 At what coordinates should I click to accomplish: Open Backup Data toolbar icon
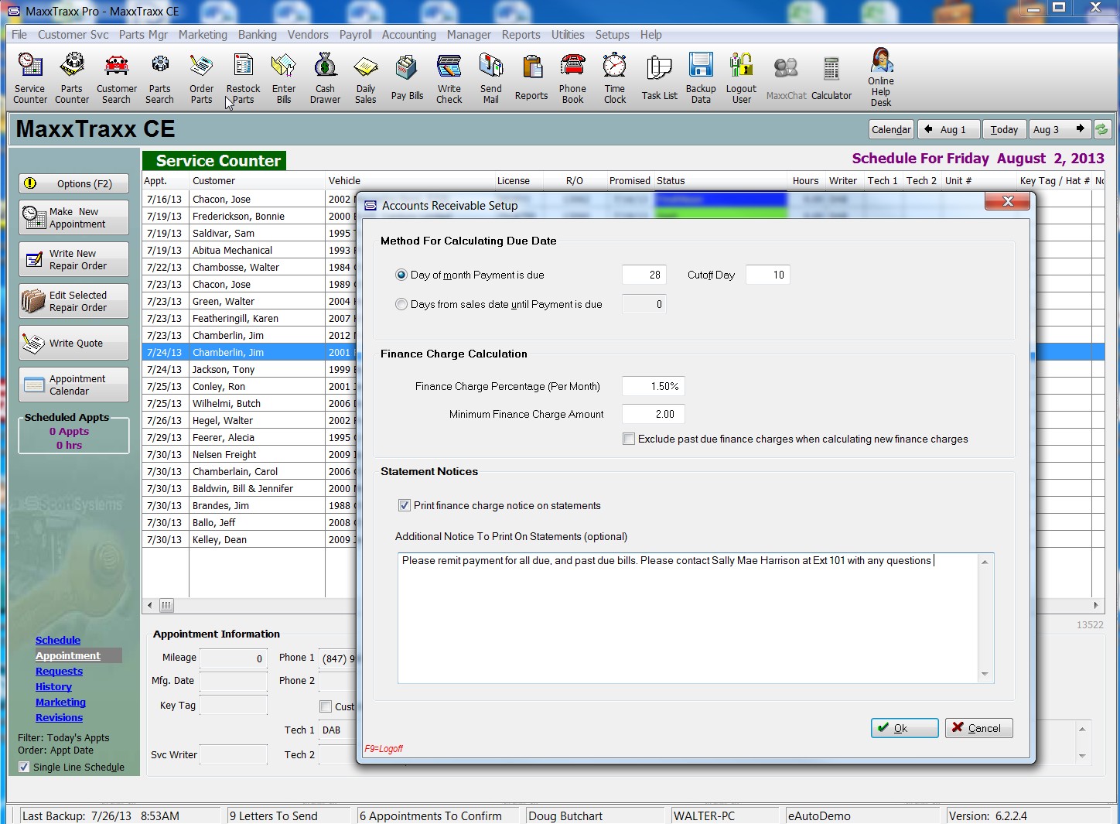click(x=701, y=78)
